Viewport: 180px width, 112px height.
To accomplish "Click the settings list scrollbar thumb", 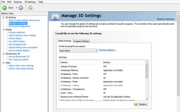I will coord(147,71).
